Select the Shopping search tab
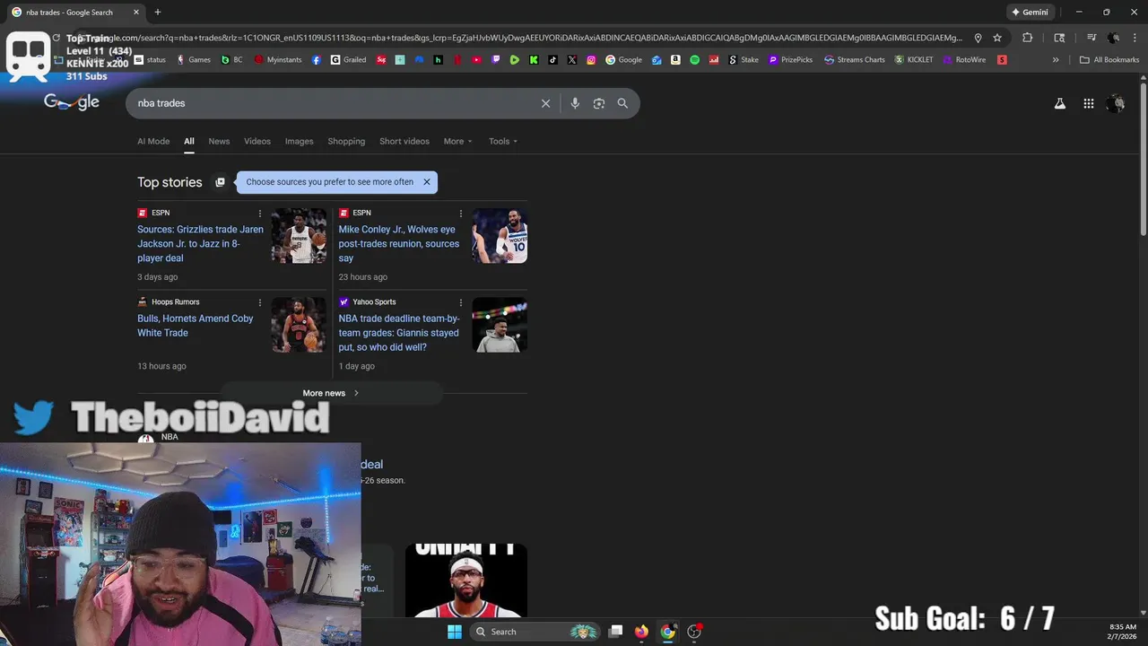 (346, 141)
